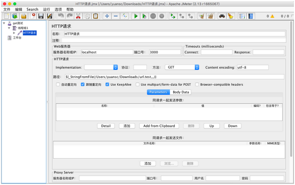Image resolution: width=295 pixels, height=185 pixels.
Task: Collapse the get测试 test plan node
Action: coord(4,23)
